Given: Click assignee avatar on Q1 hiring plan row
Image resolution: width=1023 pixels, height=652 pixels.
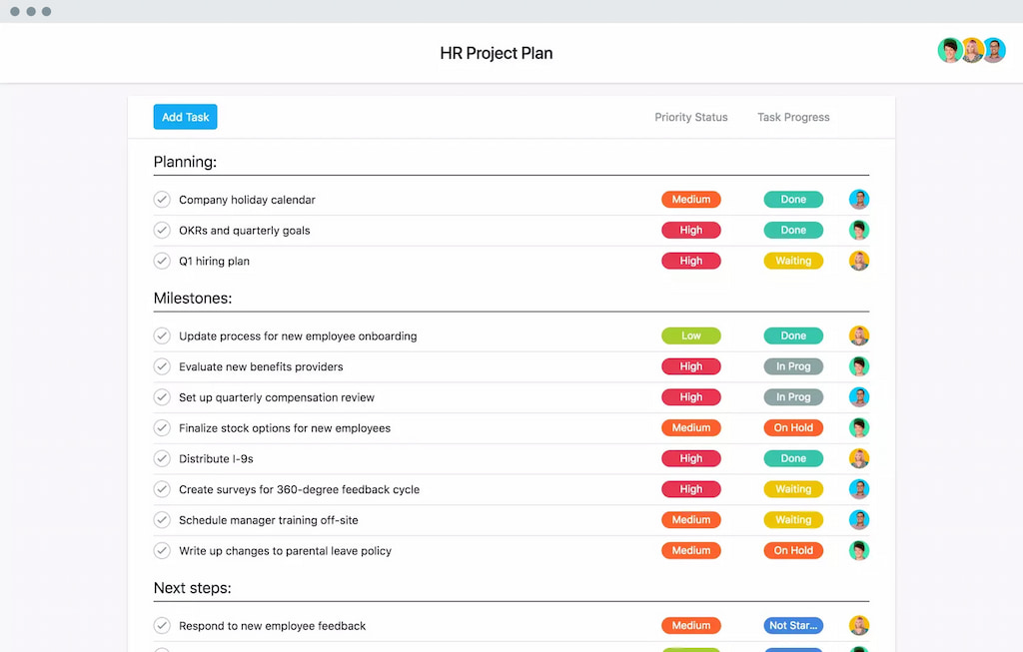Looking at the screenshot, I should pyautogui.click(x=859, y=261).
